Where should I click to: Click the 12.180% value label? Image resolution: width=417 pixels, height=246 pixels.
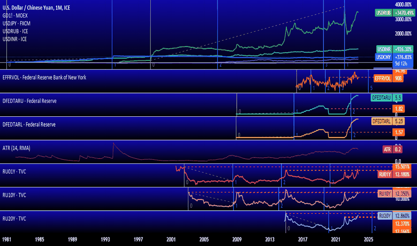coord(402,174)
